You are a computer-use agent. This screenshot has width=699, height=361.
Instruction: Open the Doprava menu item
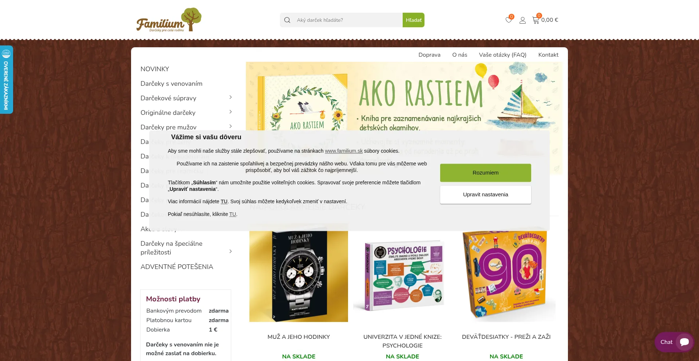[x=429, y=55]
